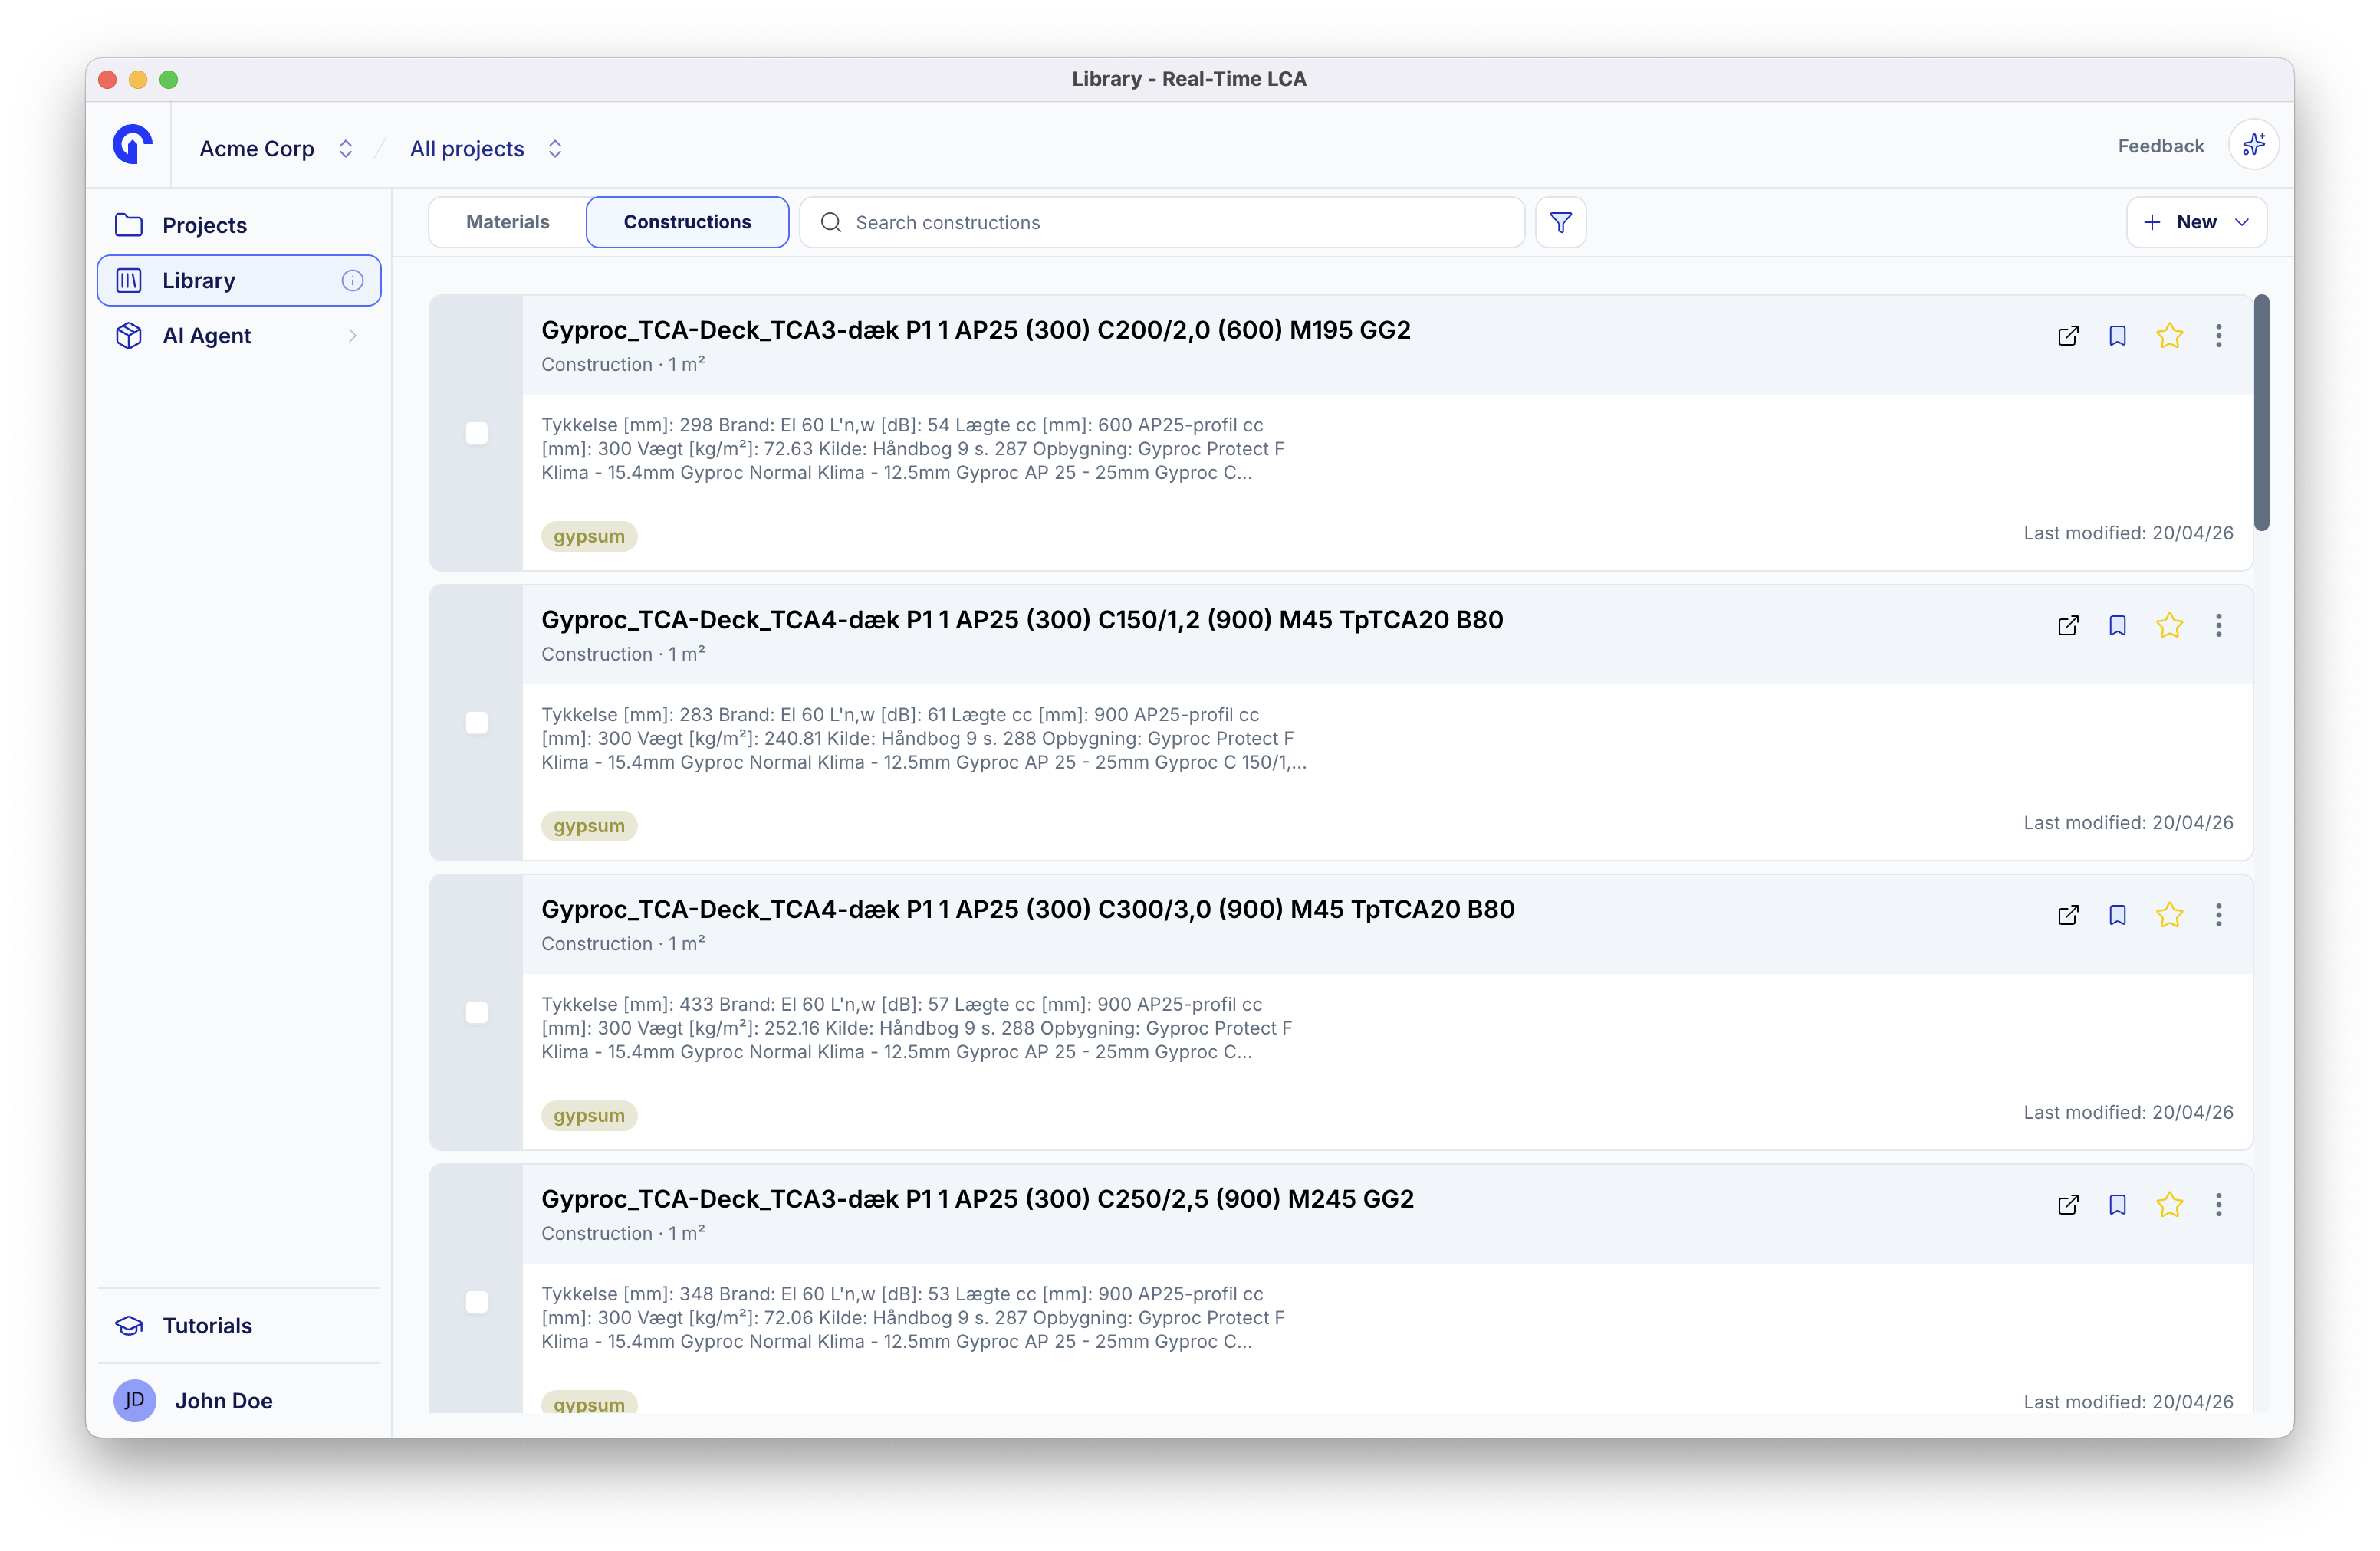The height and width of the screenshot is (1551, 2380).
Task: Open Gyproc TCA4-dæk C300/3,0 M45 title
Action: (x=1027, y=910)
